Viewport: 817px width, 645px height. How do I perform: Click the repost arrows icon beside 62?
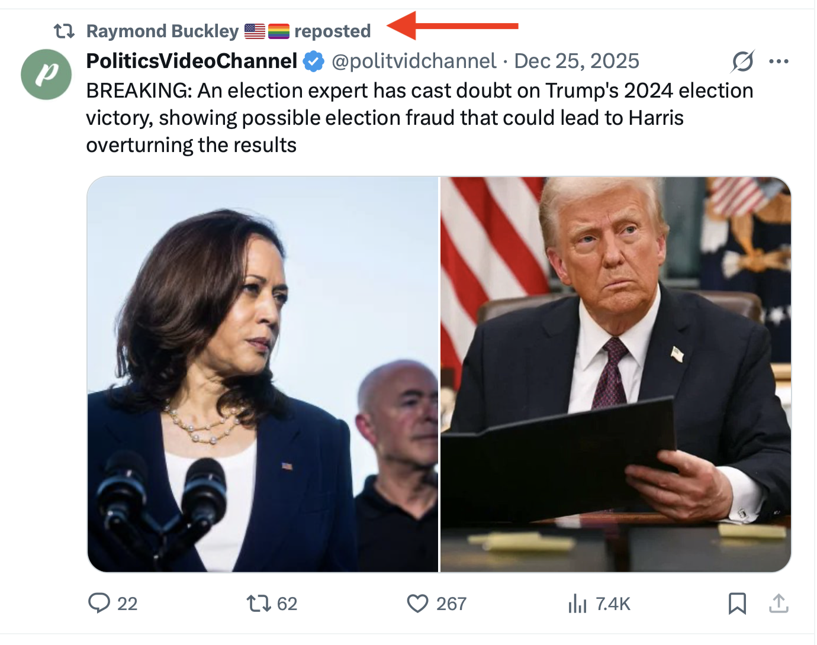tap(259, 604)
